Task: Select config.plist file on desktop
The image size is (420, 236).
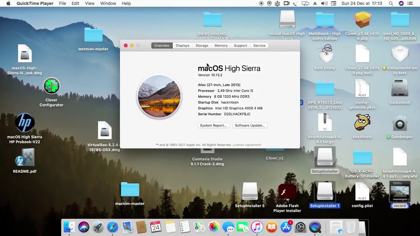Action: pyautogui.click(x=362, y=192)
